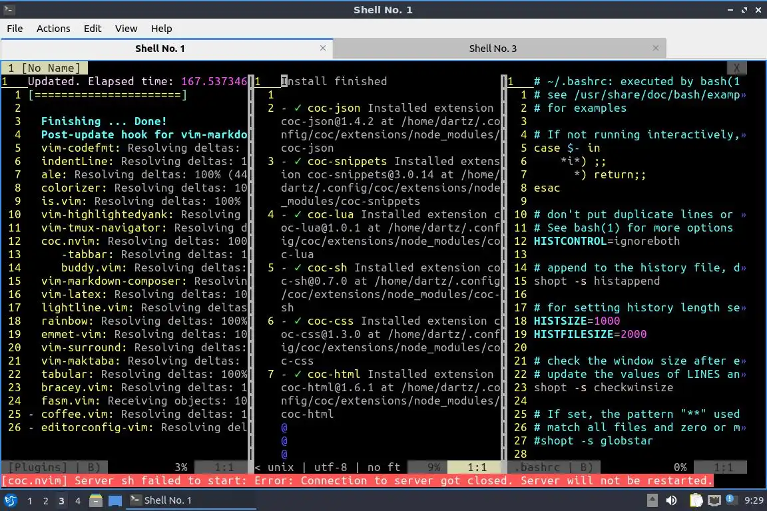This screenshot has width=767, height=511.
Task: Click the clock showing 9:29
Action: pos(753,500)
